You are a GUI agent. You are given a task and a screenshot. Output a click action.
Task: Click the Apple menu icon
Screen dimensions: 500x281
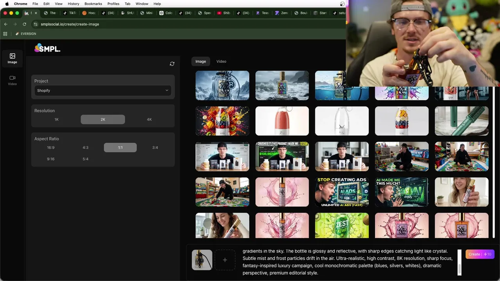coord(7,4)
